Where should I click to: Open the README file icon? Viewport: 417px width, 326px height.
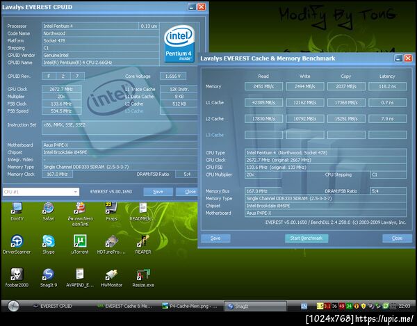coord(142,212)
